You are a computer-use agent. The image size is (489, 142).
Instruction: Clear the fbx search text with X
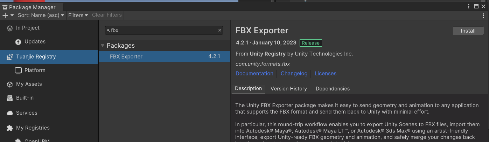(x=220, y=31)
